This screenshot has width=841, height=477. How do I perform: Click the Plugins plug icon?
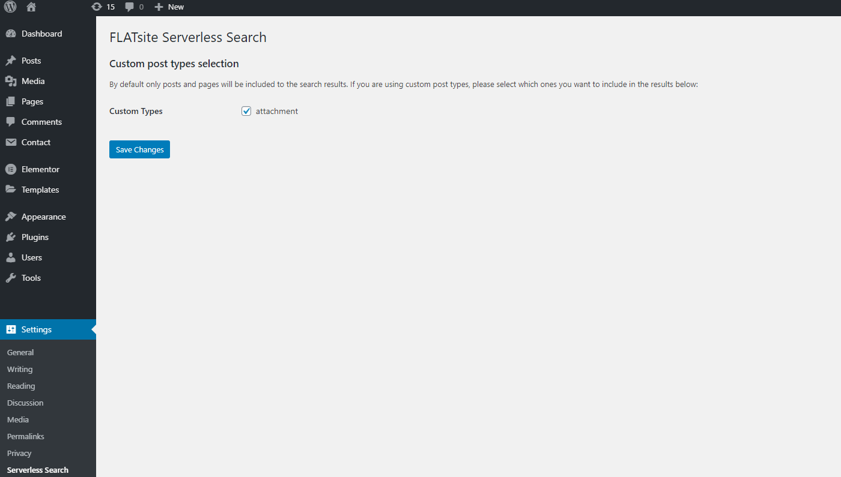click(x=11, y=237)
